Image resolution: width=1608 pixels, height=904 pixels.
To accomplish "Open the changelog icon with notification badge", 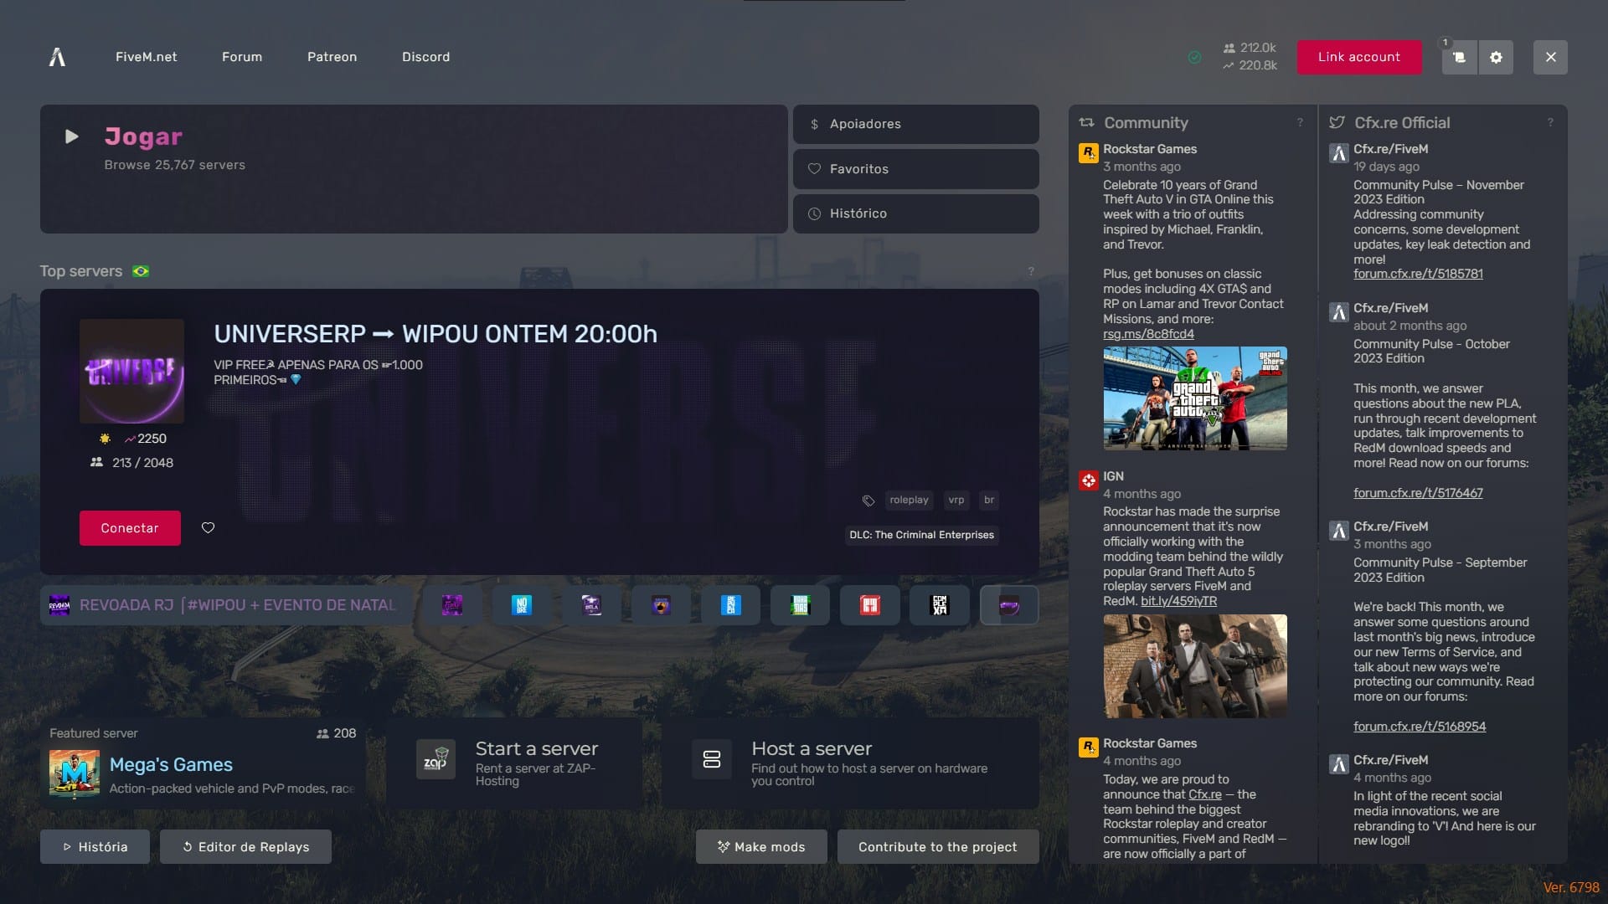I will [1458, 57].
